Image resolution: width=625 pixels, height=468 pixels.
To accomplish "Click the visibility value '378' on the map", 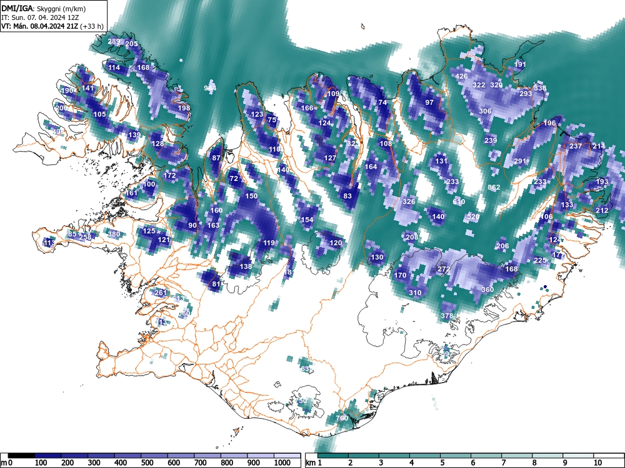I will click(447, 316).
